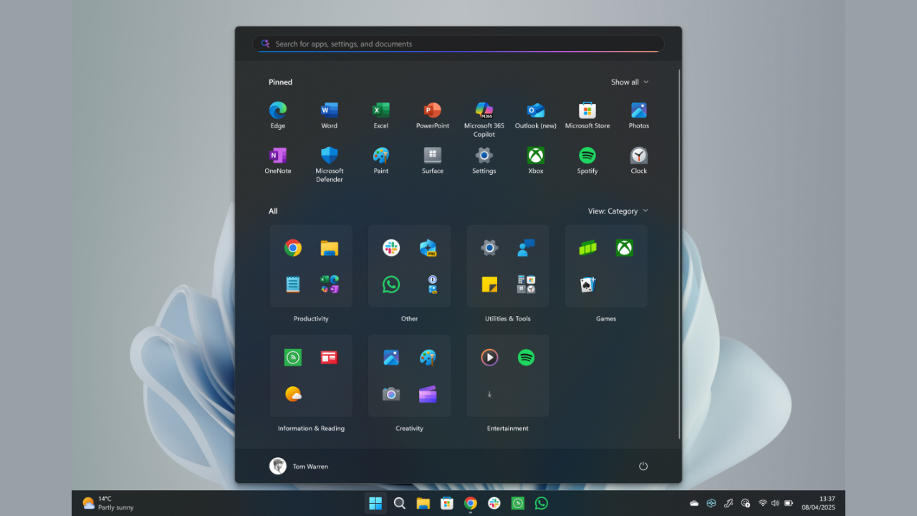Open taskbar Search
The image size is (917, 516).
[400, 503]
